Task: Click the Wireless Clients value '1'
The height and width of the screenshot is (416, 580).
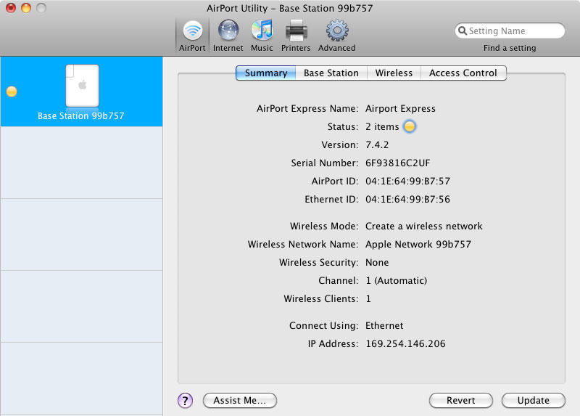Action: (368, 299)
